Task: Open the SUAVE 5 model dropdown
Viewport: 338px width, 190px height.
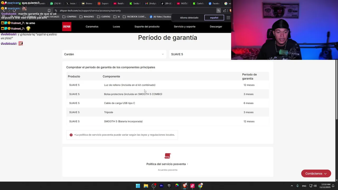Action: tap(200, 54)
